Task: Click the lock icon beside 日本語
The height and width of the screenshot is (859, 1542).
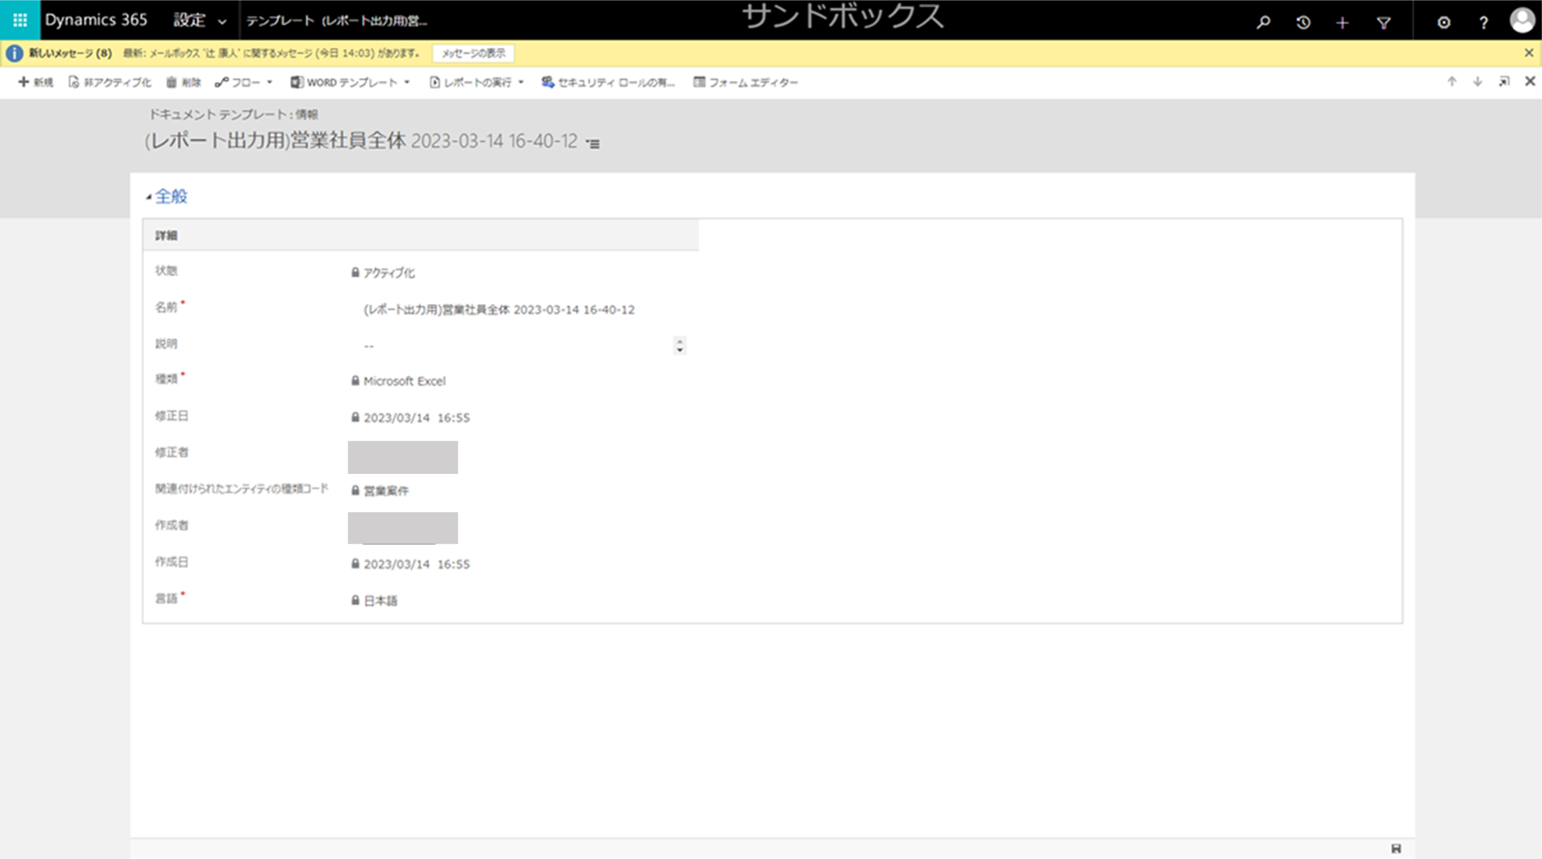Action: 355,600
